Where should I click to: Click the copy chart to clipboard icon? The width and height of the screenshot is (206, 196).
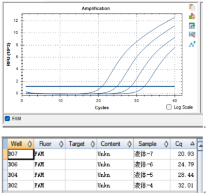192,7
